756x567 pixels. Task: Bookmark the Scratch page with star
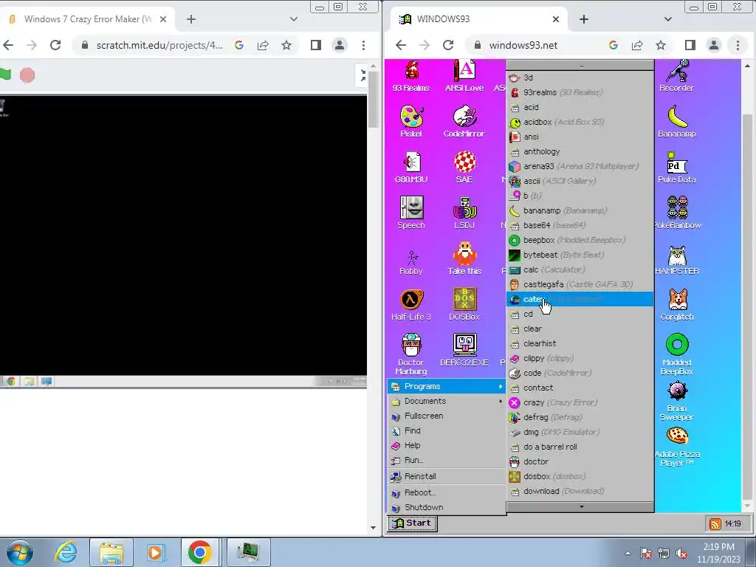(286, 45)
